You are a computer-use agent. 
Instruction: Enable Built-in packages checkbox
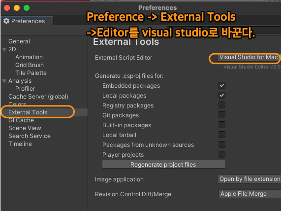(222, 125)
